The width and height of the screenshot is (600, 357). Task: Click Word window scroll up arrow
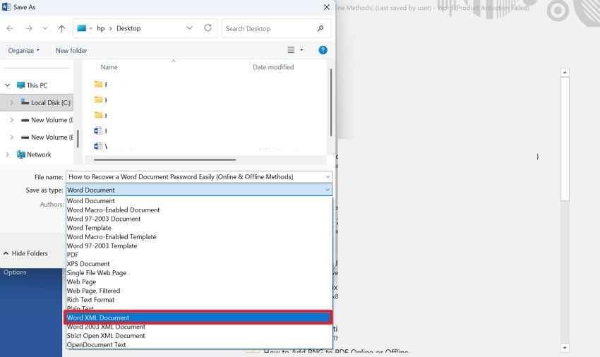(x=565, y=73)
